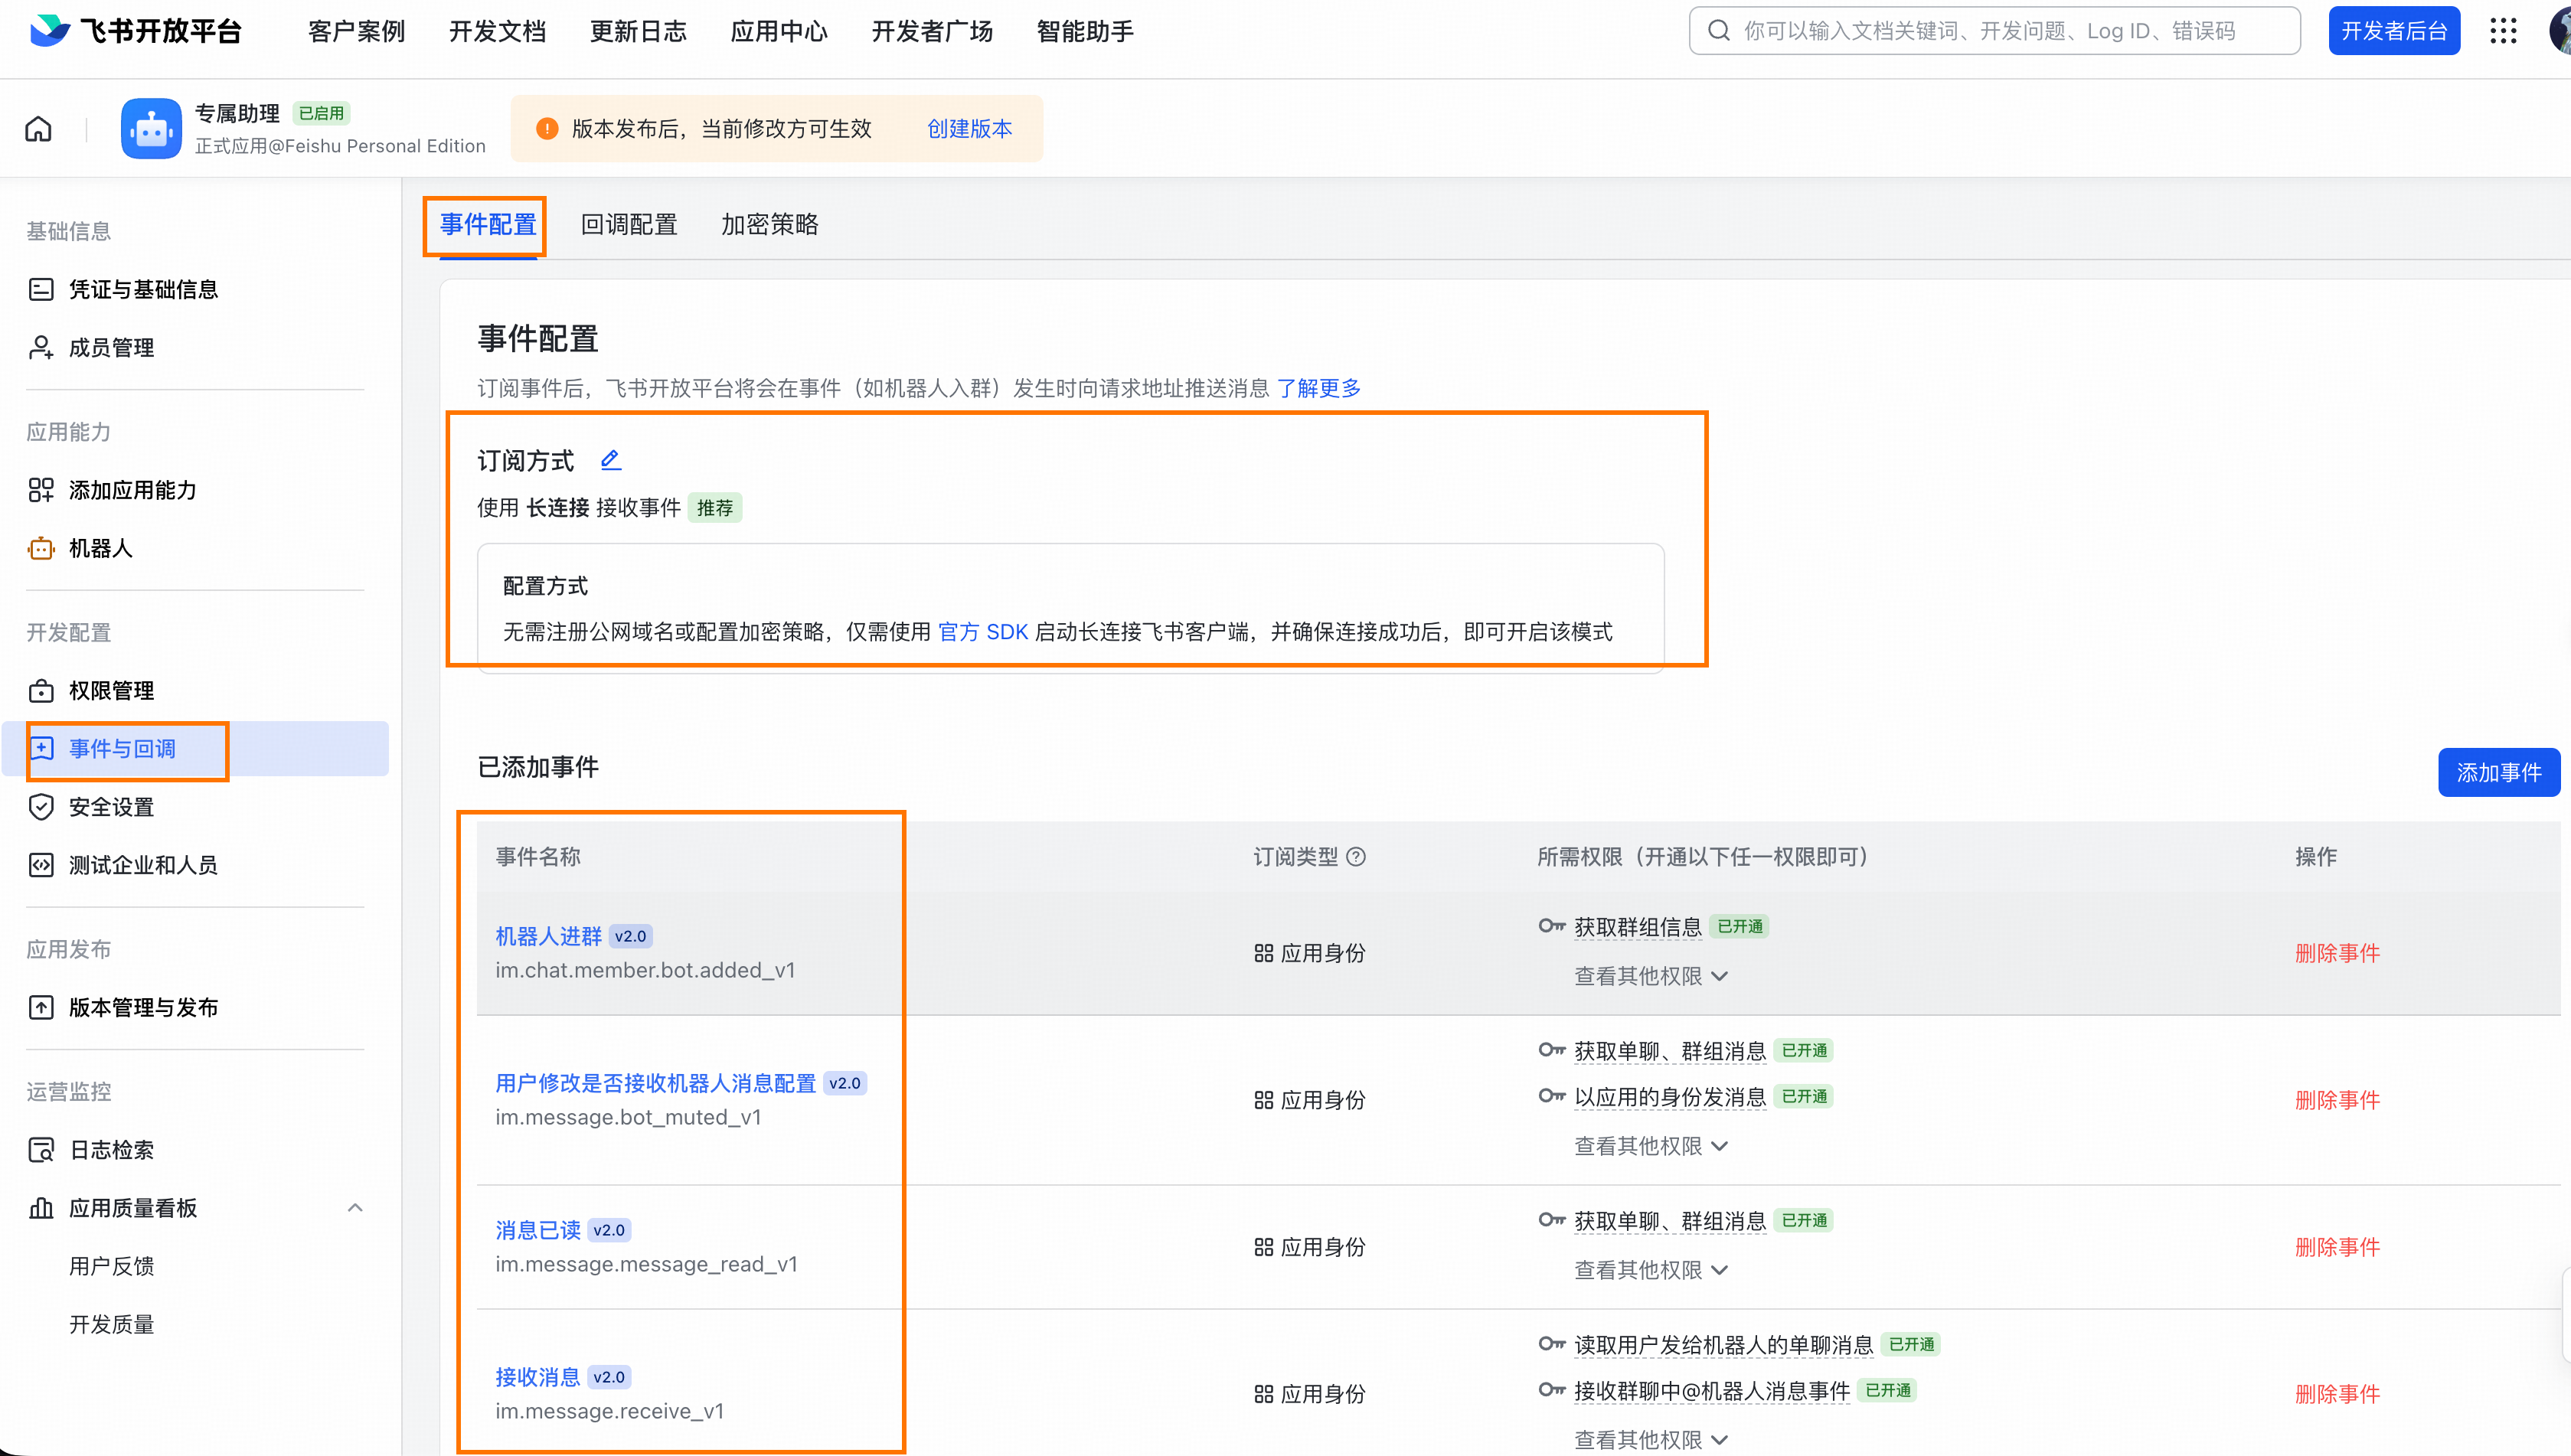Open the nine-dot apps grid icon
2571x1456 pixels.
[x=2503, y=31]
